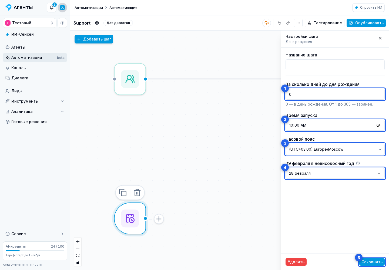Fit canvas view to screen
This screenshot has width=389, height=270.
pos(78,255)
